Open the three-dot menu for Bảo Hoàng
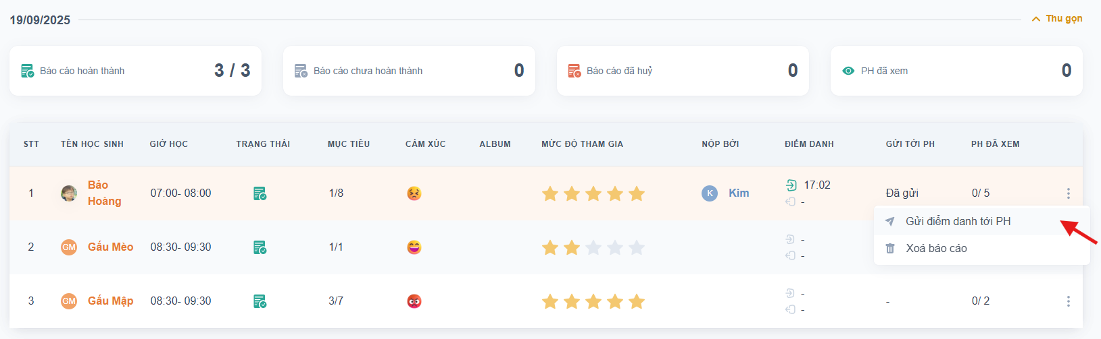 pos(1068,193)
